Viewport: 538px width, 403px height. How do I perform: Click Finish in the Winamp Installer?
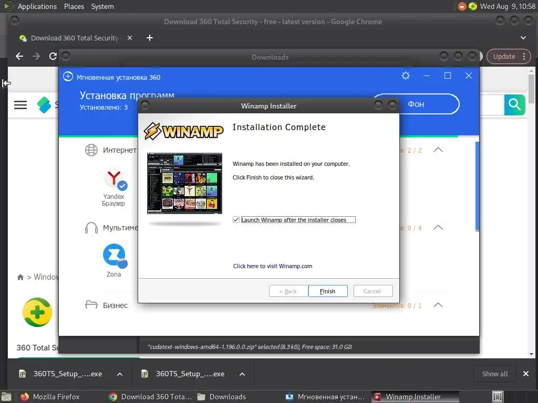[x=328, y=291]
